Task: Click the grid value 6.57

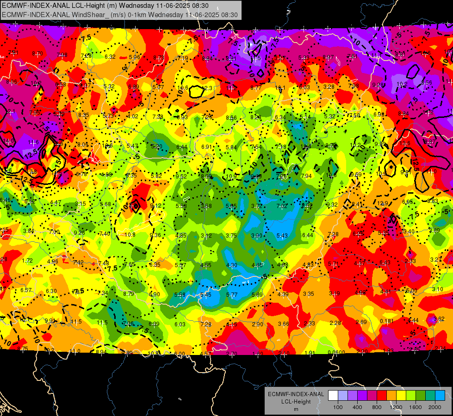Action: (26, 290)
